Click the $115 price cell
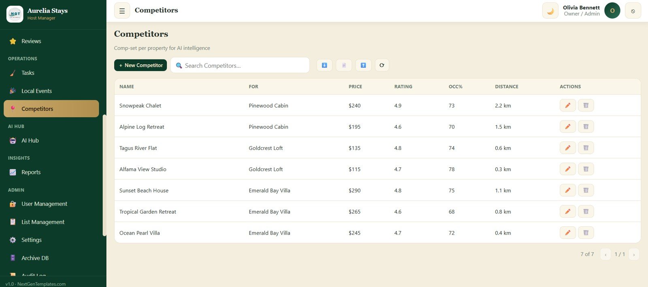Image resolution: width=648 pixels, height=287 pixels. [x=354, y=169]
